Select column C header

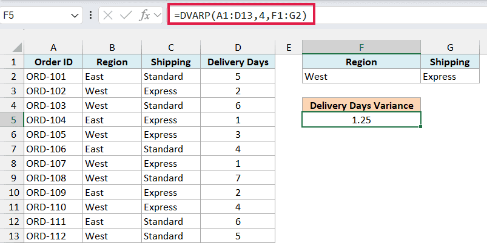point(171,47)
